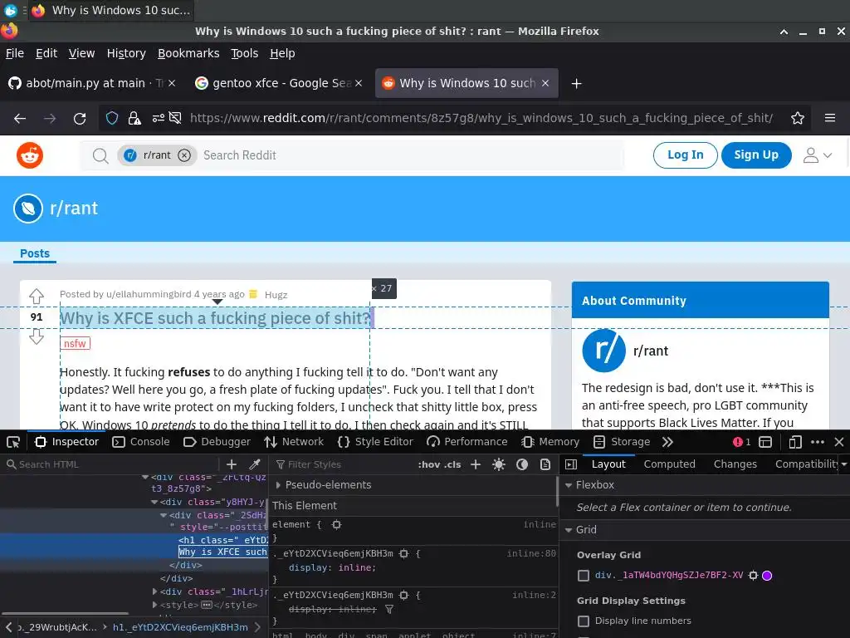850x638 pixels.
Task: Click the r/rant header title link
Action: 74,209
